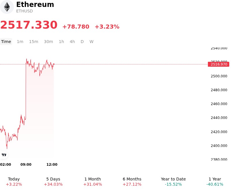Open the 1 Year range
This screenshot has width=231, height=190.
coord(215,182)
